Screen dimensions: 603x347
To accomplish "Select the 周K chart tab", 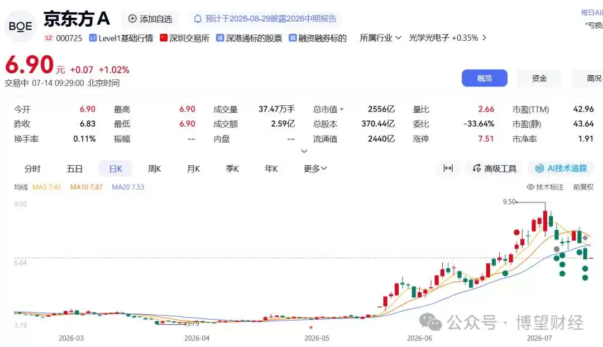I will tap(154, 168).
